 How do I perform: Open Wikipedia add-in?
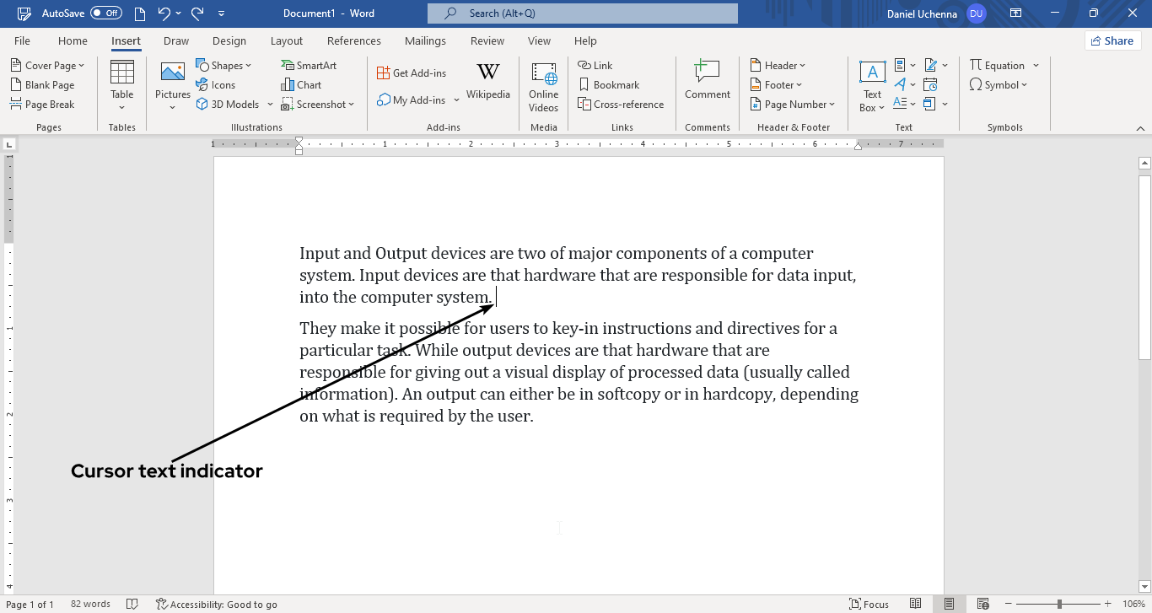pos(487,80)
